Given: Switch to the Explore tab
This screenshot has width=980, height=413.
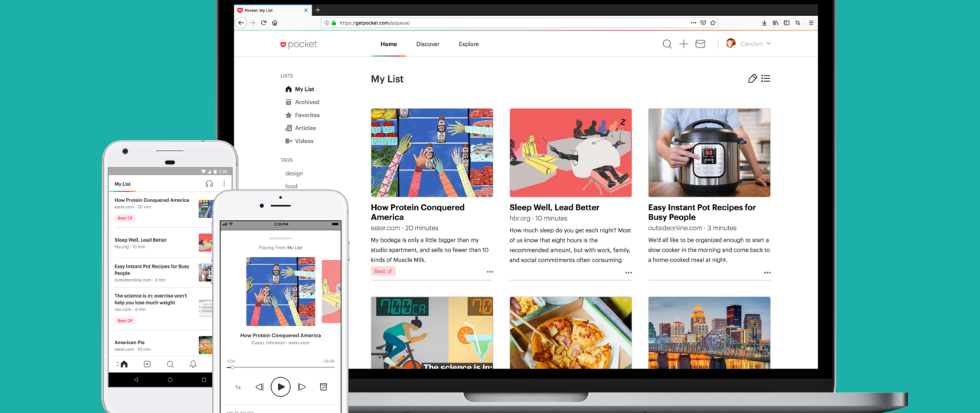Looking at the screenshot, I should (469, 44).
